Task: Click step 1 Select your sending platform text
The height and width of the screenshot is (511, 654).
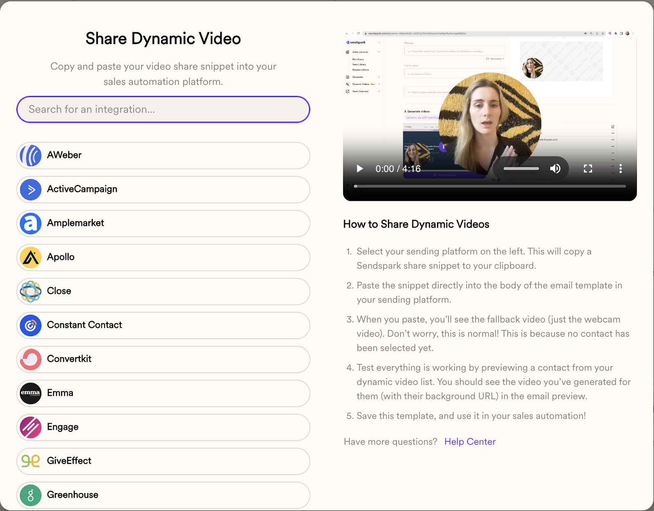Action: pos(474,258)
